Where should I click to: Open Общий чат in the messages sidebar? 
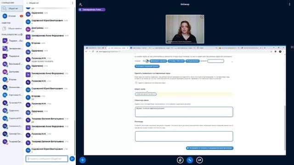click(12, 8)
